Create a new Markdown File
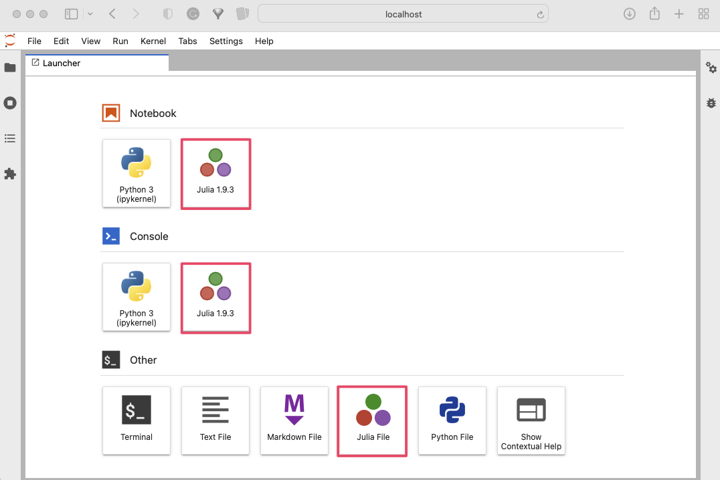The width and height of the screenshot is (720, 480). pos(294,421)
